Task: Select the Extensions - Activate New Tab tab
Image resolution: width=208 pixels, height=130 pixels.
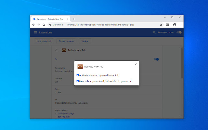Action: [51, 19]
